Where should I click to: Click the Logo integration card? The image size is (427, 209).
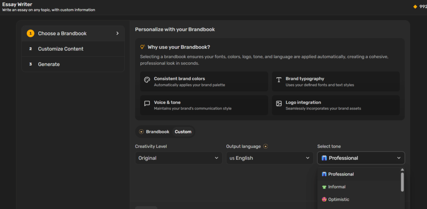click(x=336, y=105)
